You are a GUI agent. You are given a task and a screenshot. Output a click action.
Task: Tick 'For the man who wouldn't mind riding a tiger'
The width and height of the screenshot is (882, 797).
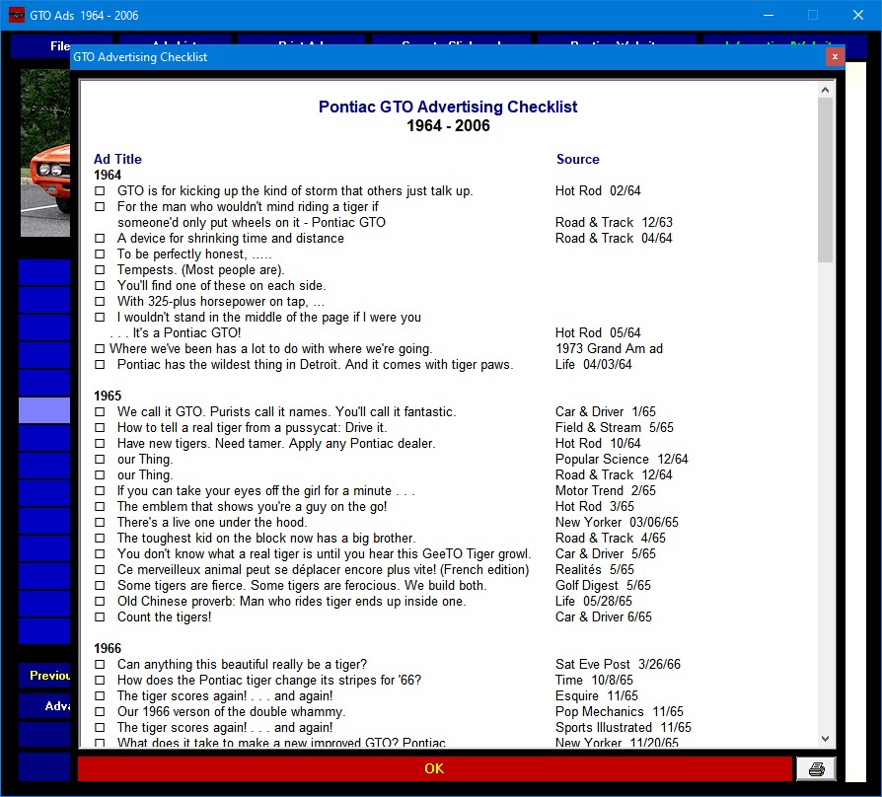(x=100, y=207)
